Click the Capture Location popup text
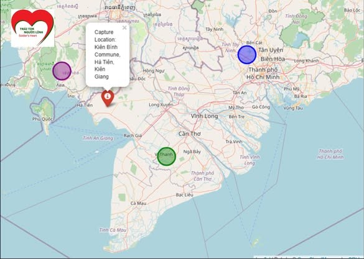Screen dimensions: 364x259 [x=107, y=54]
